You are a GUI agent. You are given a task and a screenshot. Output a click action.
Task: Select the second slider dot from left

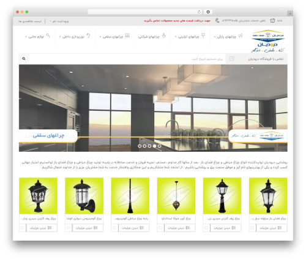coord(144,146)
